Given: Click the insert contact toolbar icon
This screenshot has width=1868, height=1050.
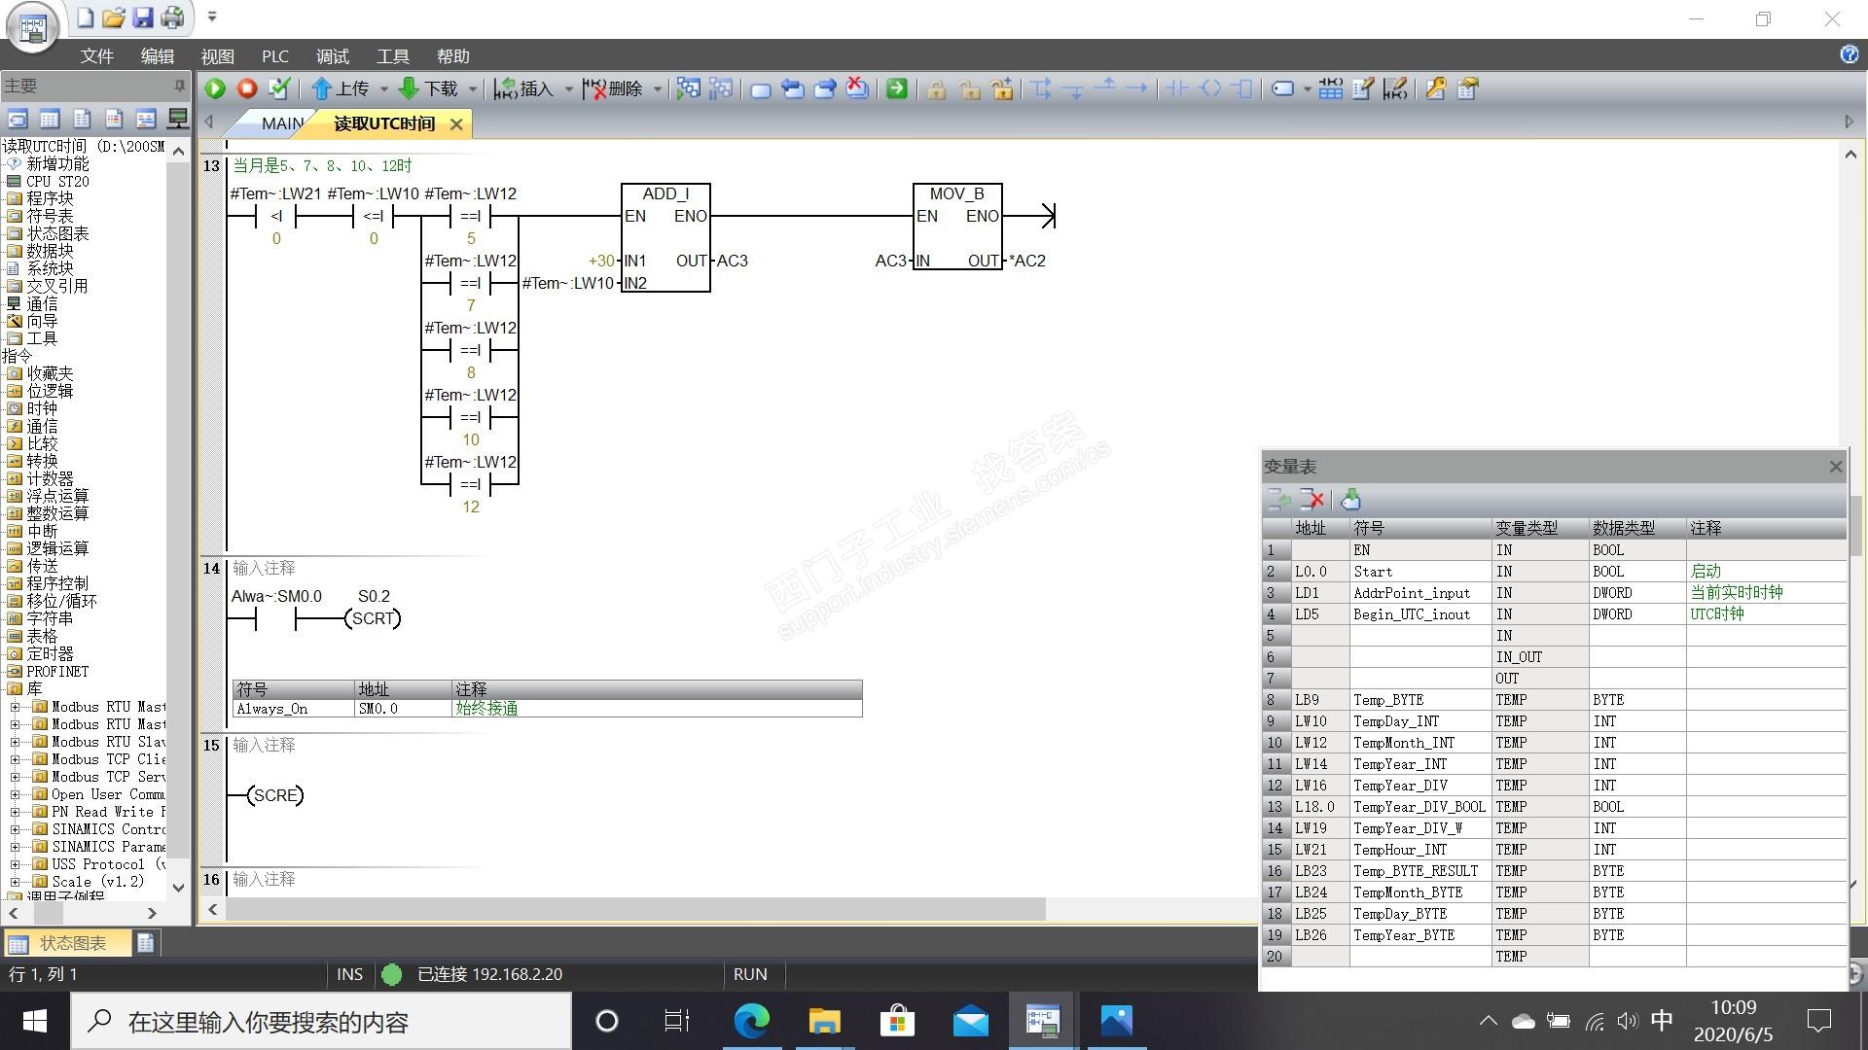Looking at the screenshot, I should point(1177,88).
